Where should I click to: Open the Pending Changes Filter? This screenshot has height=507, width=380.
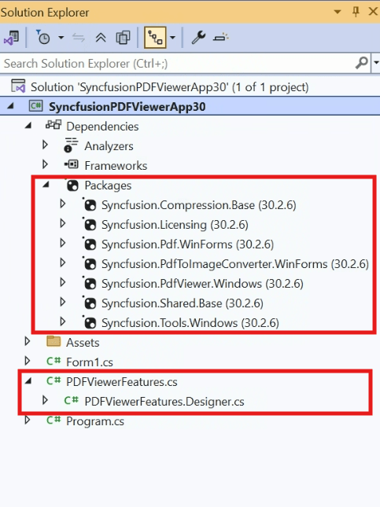[x=42, y=38]
